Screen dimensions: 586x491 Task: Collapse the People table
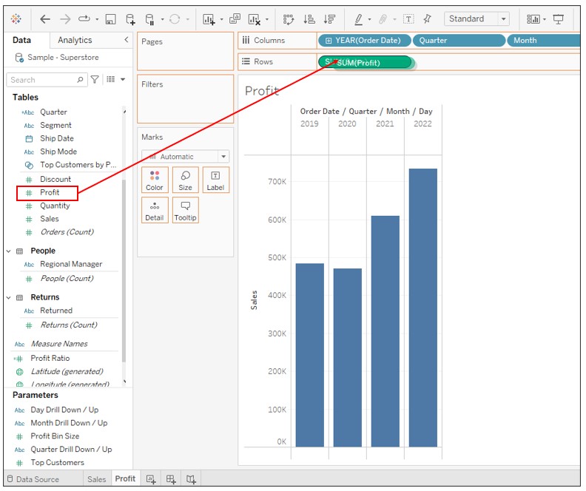(x=9, y=251)
